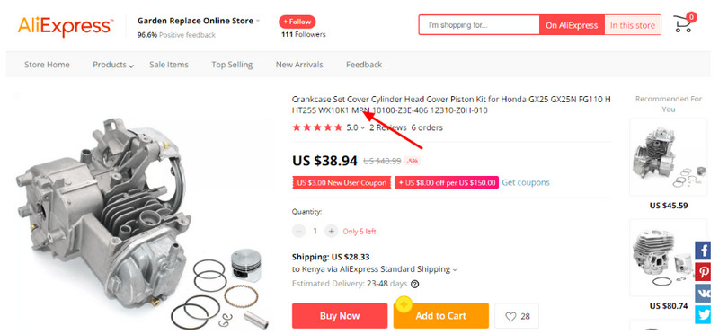This screenshot has height=334, width=719.
Task: Open the shopping cart icon
Action: tap(684, 23)
